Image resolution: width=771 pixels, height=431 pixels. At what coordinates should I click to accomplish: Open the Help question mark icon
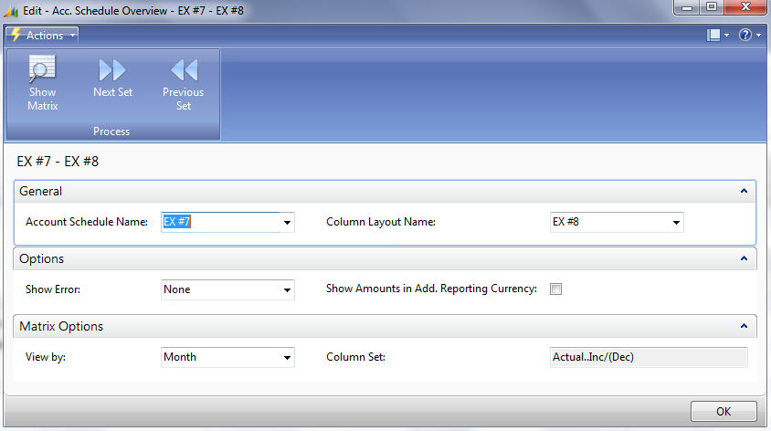point(745,35)
